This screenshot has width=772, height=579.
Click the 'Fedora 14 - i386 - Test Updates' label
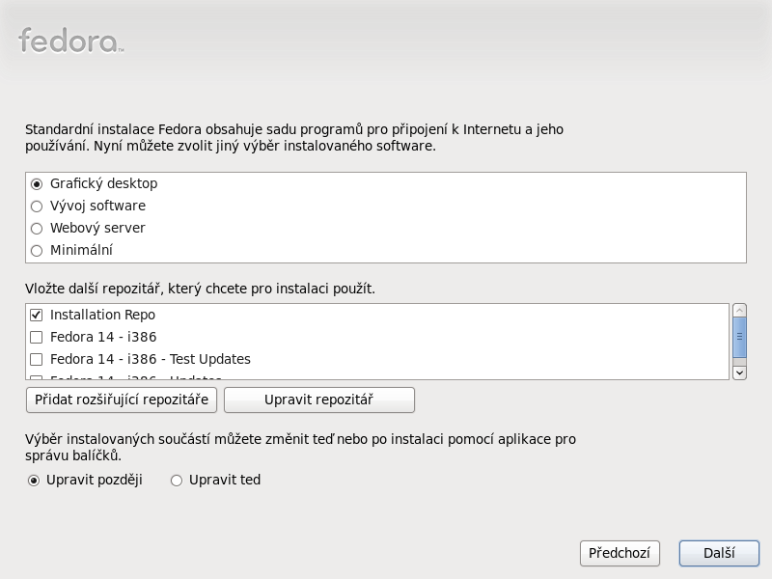pos(151,359)
